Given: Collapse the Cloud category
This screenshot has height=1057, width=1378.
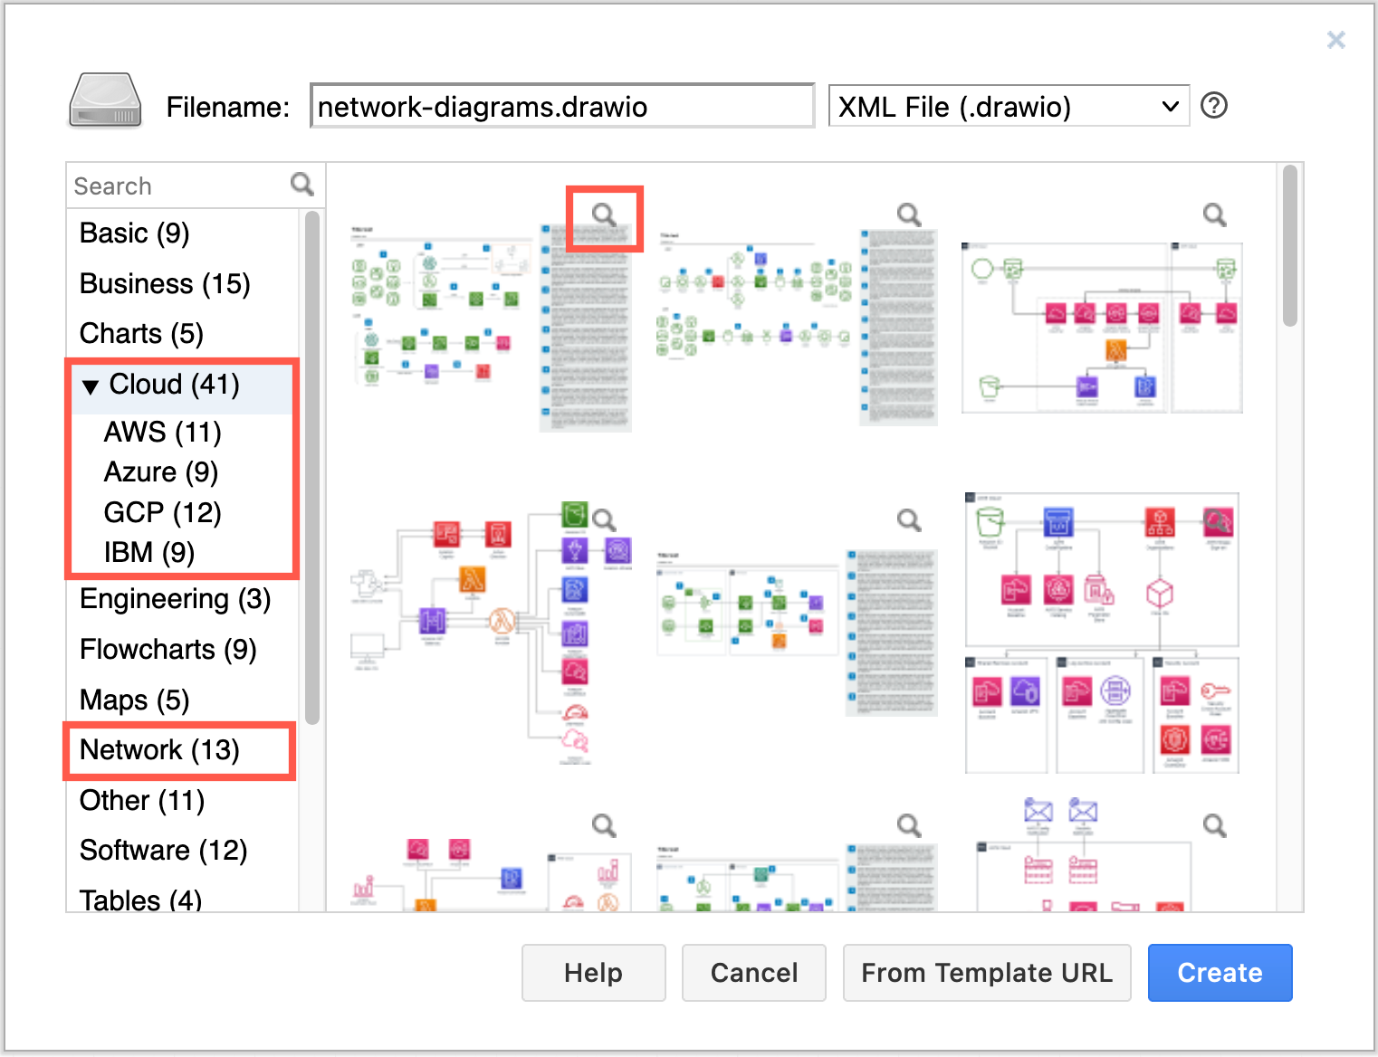Looking at the screenshot, I should [x=89, y=385].
